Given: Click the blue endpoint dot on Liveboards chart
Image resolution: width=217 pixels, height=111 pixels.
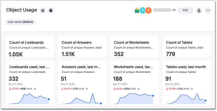Looking at the screenshot, I should (x=49, y=99).
